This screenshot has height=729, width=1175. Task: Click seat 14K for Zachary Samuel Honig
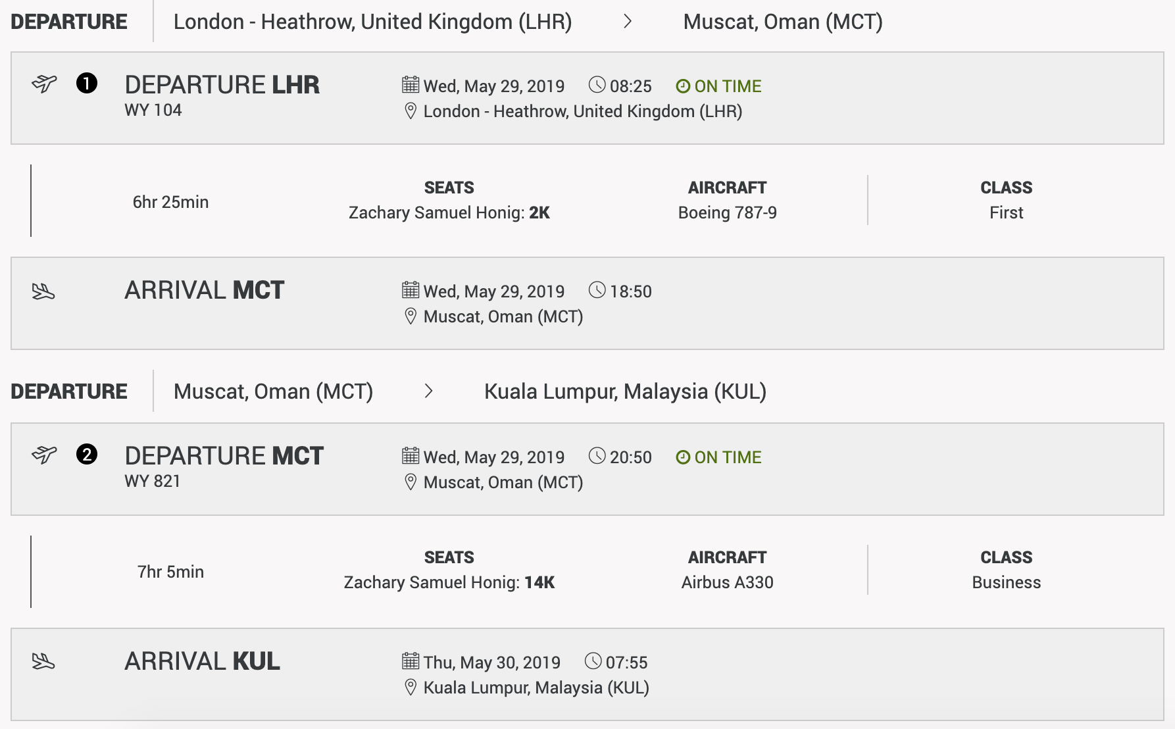coord(539,582)
